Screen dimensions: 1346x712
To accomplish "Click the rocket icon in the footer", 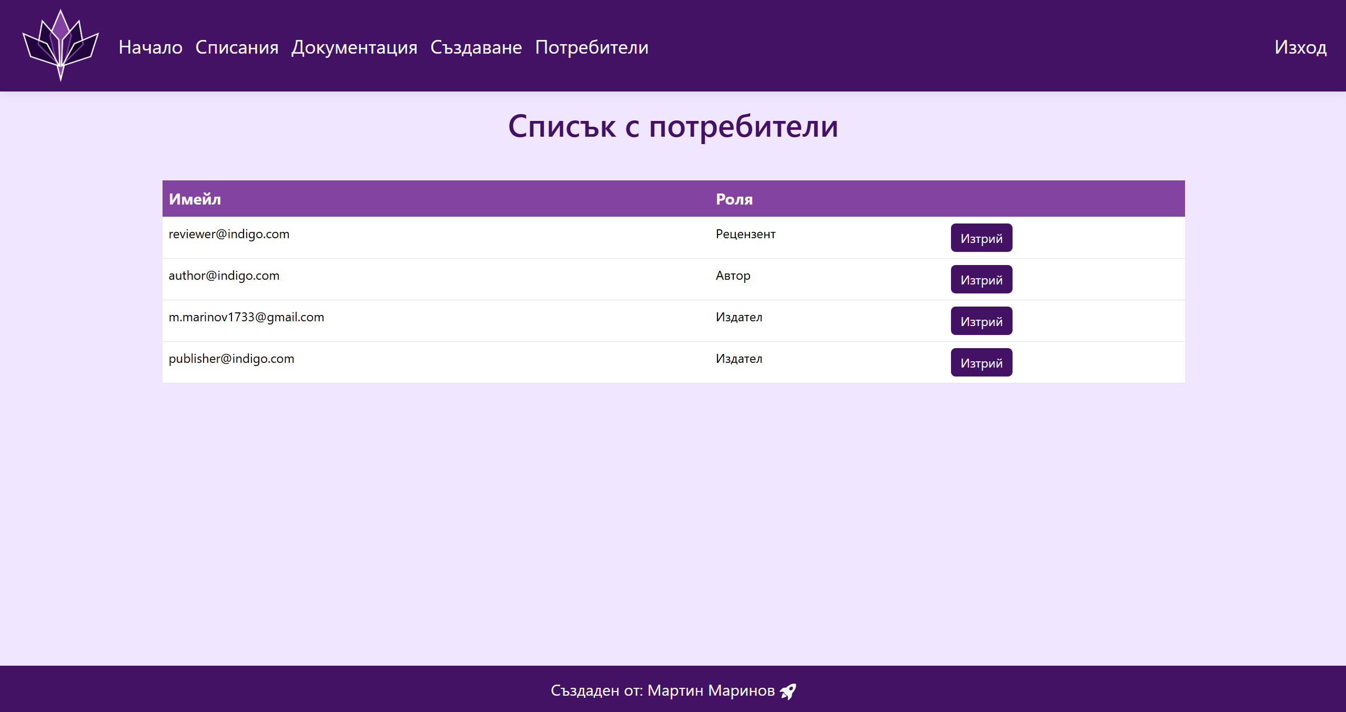I will coord(788,691).
